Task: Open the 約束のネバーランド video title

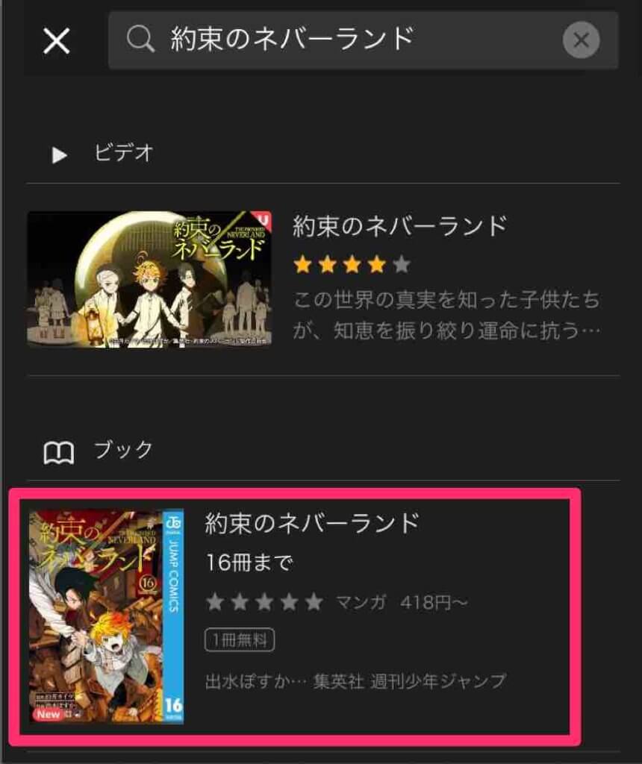Action: pyautogui.click(x=399, y=226)
